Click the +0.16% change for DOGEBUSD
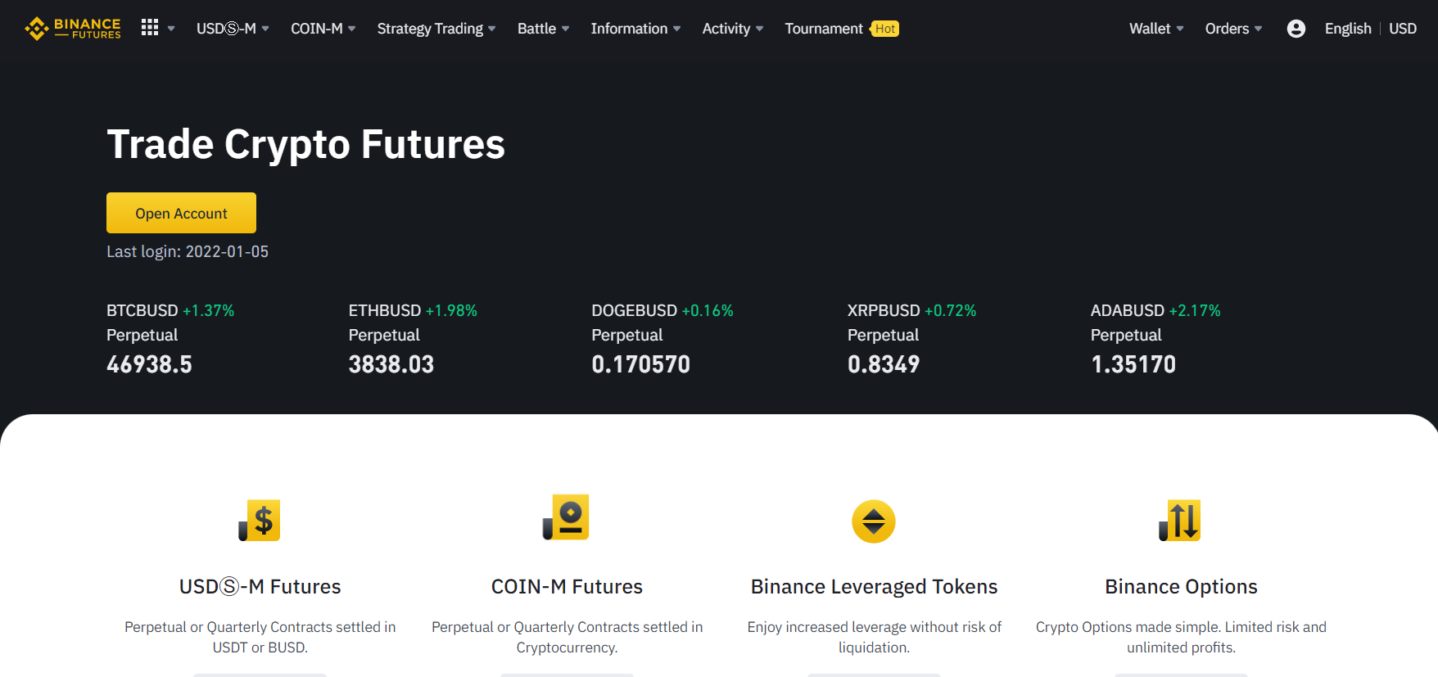Screen dimensions: 1438x677 [x=708, y=310]
